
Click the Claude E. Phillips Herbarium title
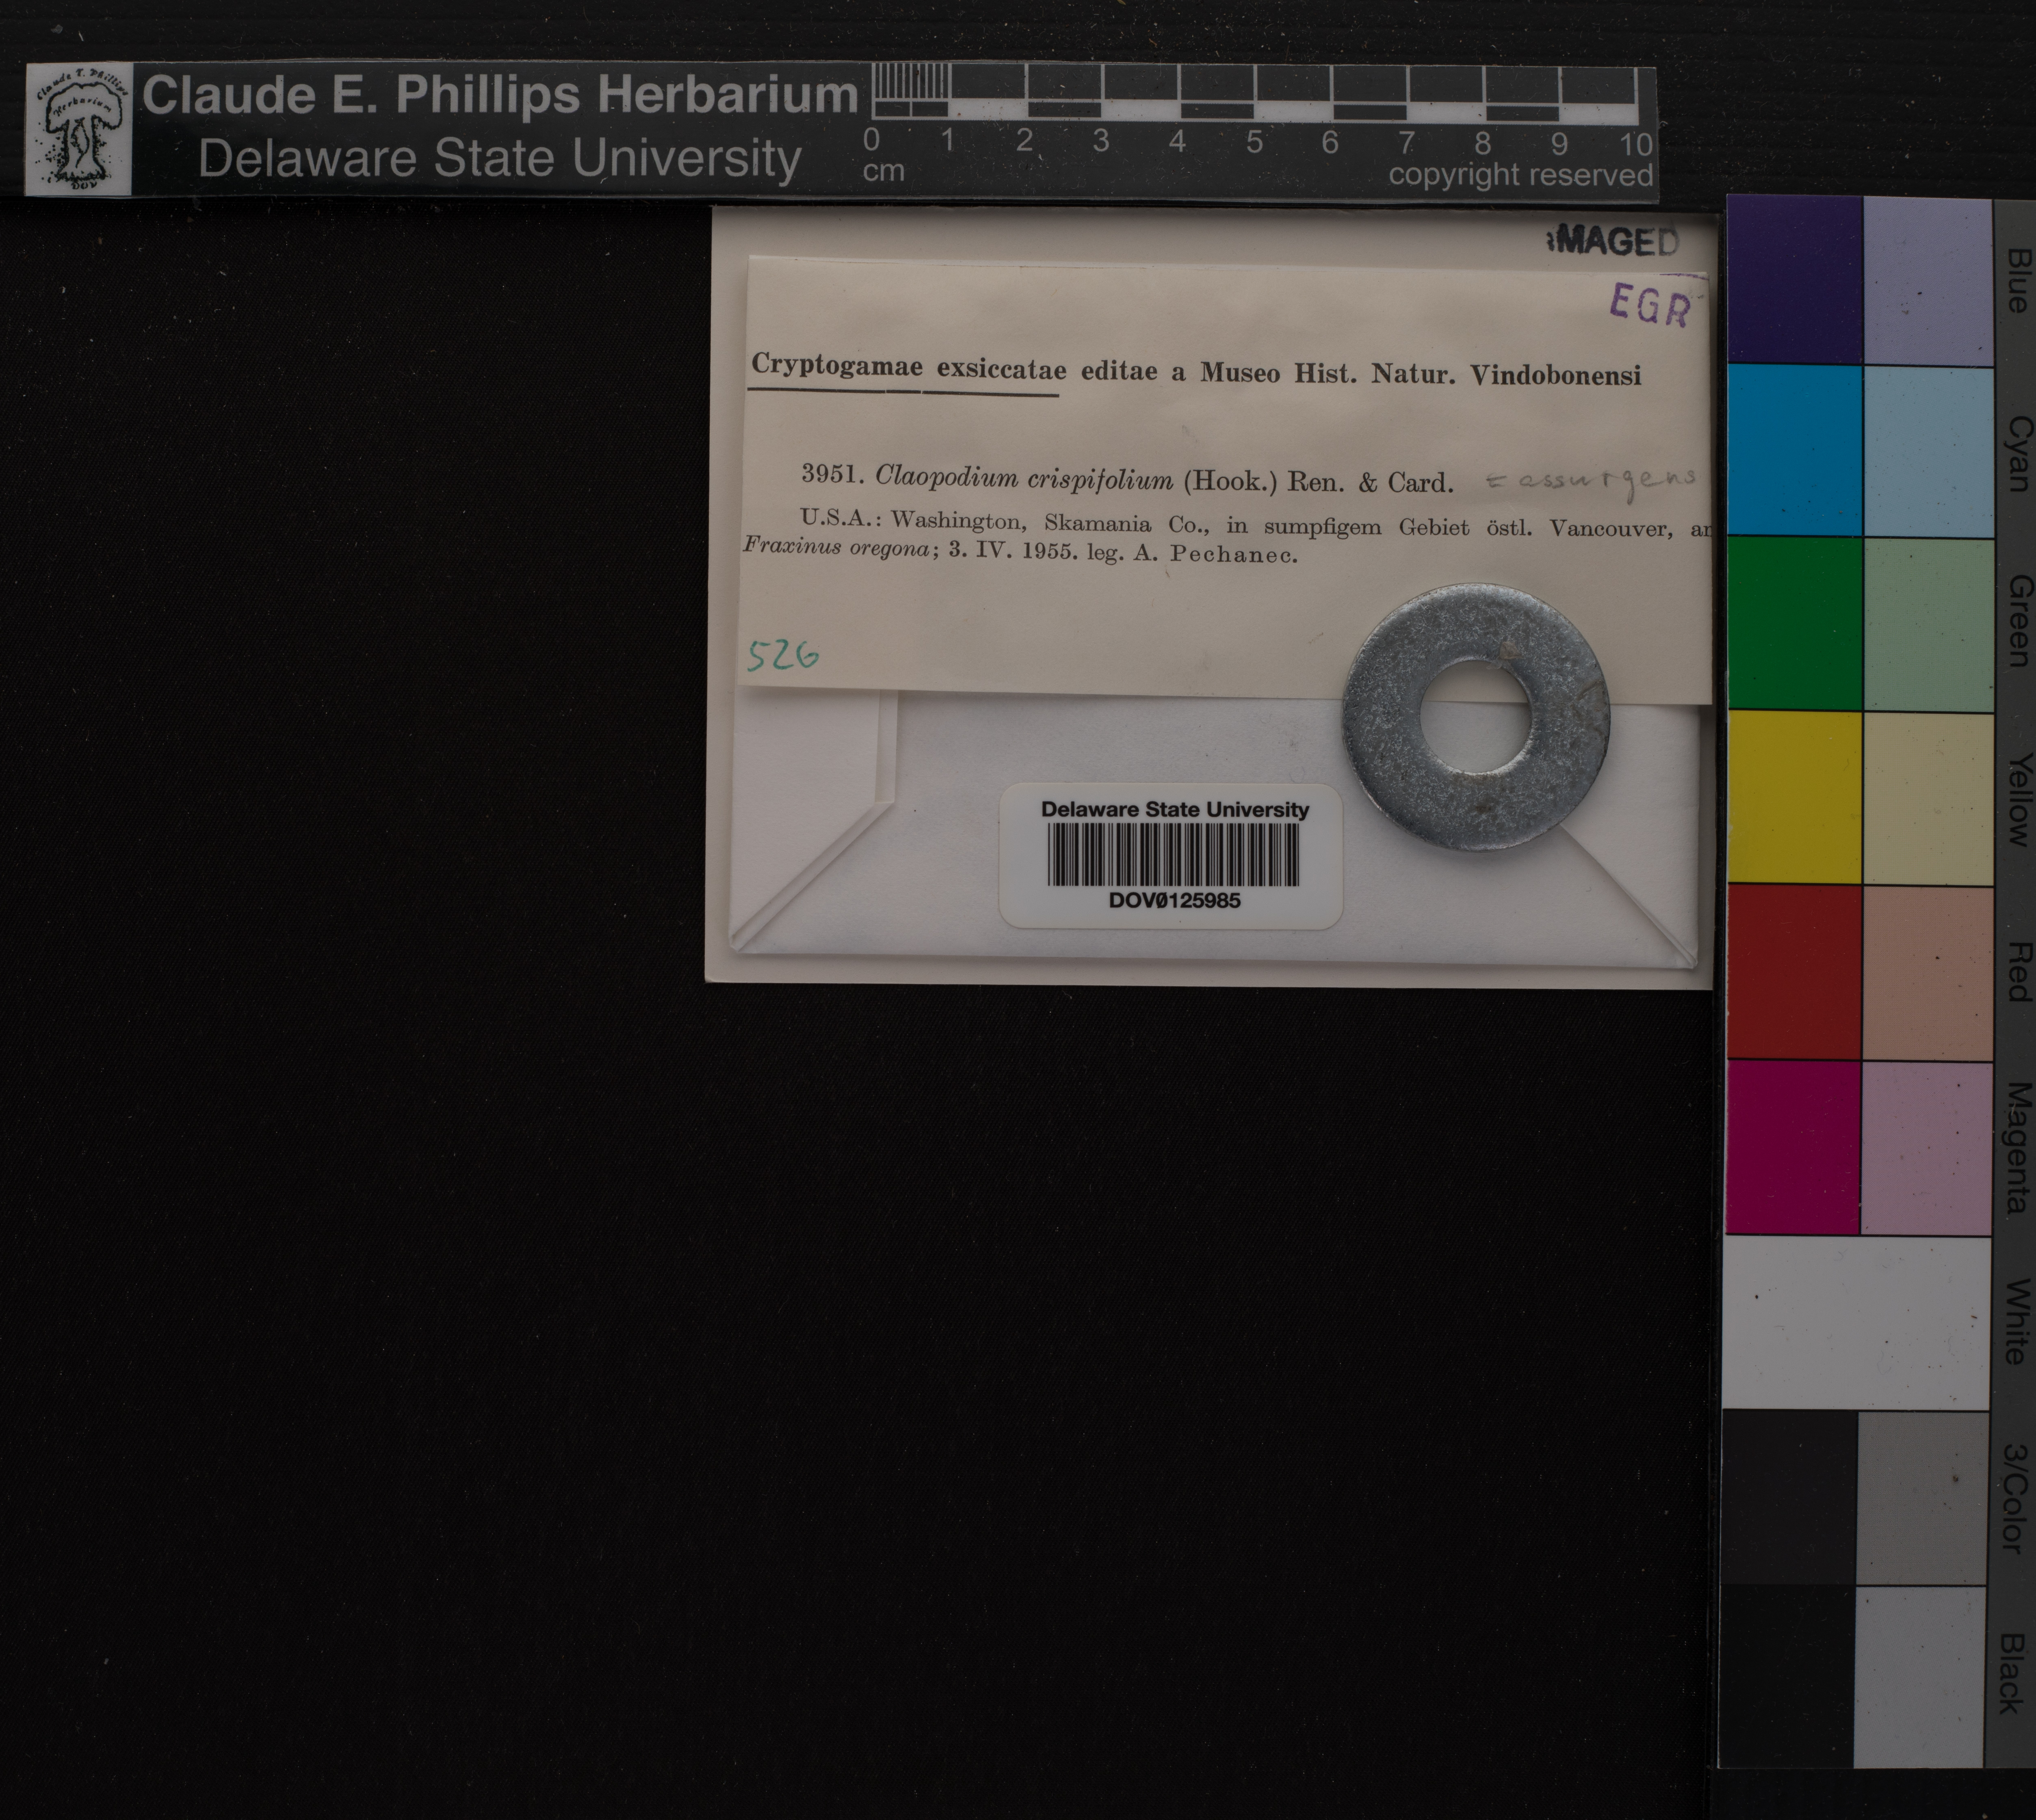(x=500, y=95)
